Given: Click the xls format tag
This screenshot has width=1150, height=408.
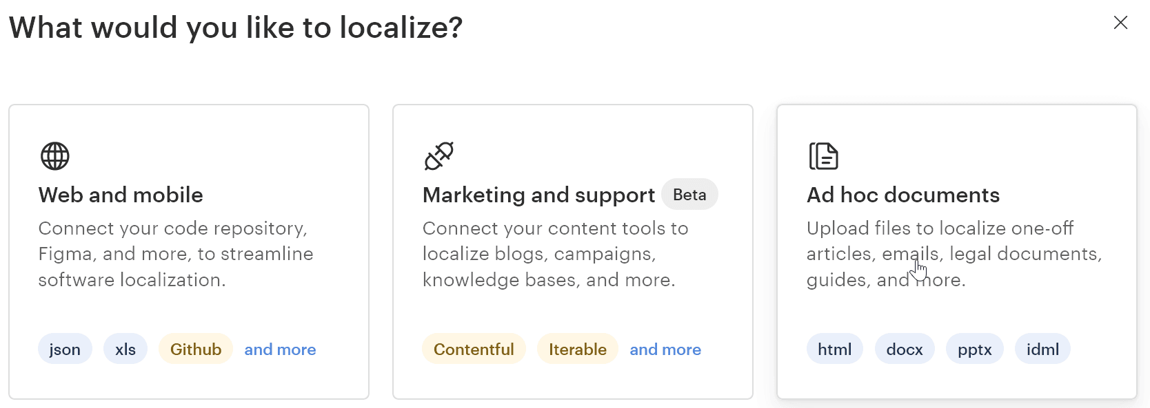Looking at the screenshot, I should click(x=125, y=350).
